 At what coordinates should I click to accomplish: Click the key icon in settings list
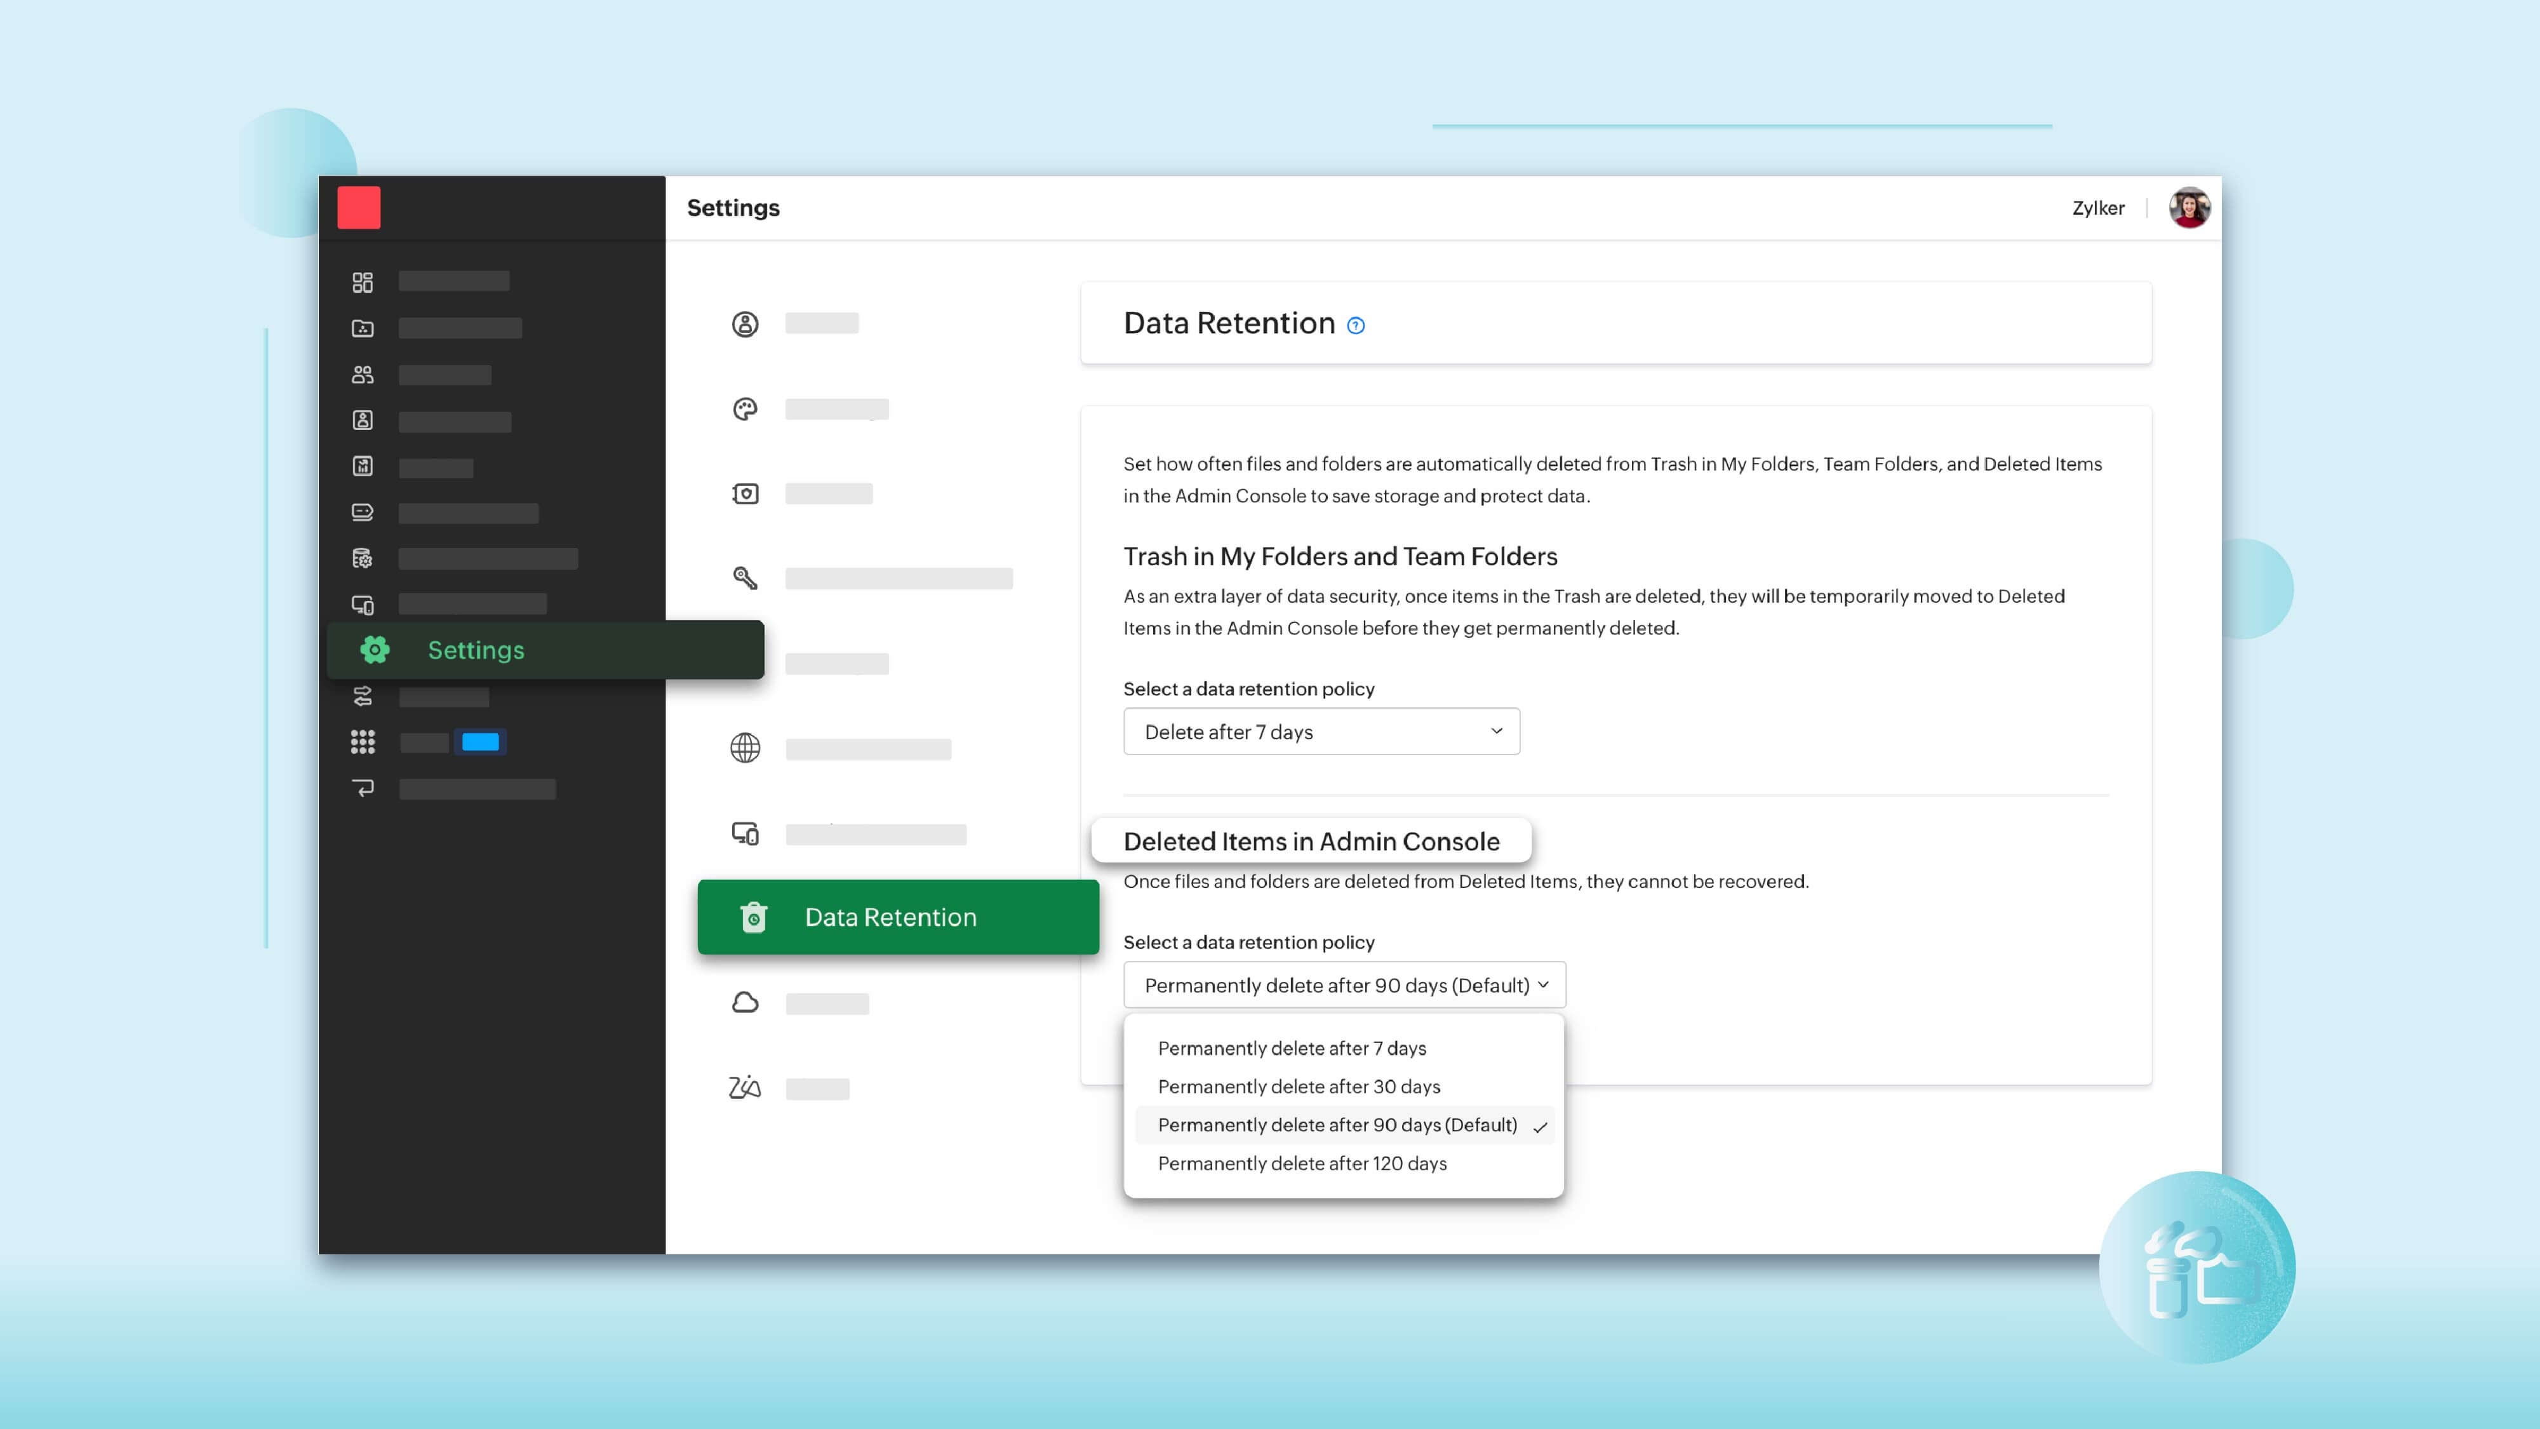(x=745, y=578)
